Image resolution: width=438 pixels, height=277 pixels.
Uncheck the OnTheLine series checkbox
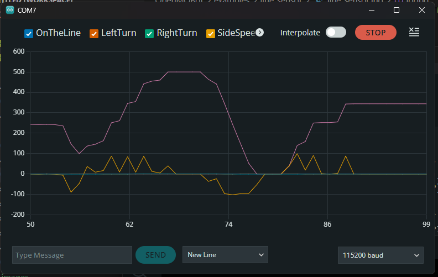click(x=29, y=34)
